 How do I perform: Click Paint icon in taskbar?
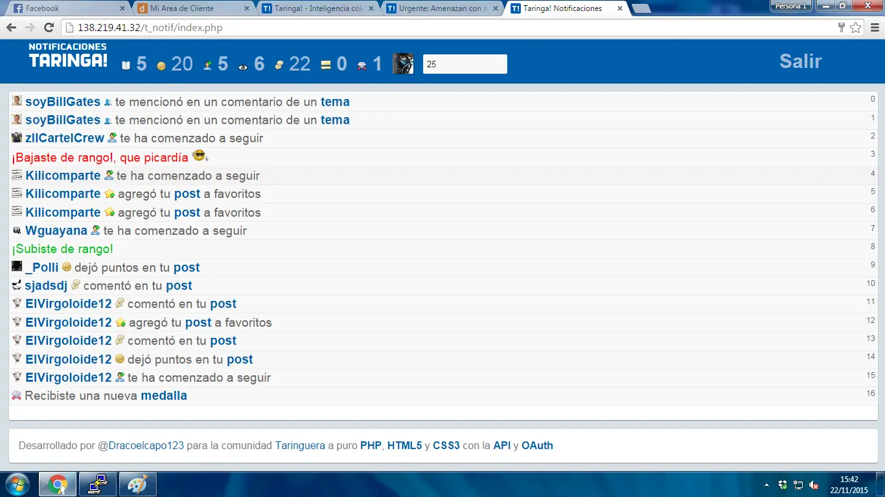(x=137, y=484)
